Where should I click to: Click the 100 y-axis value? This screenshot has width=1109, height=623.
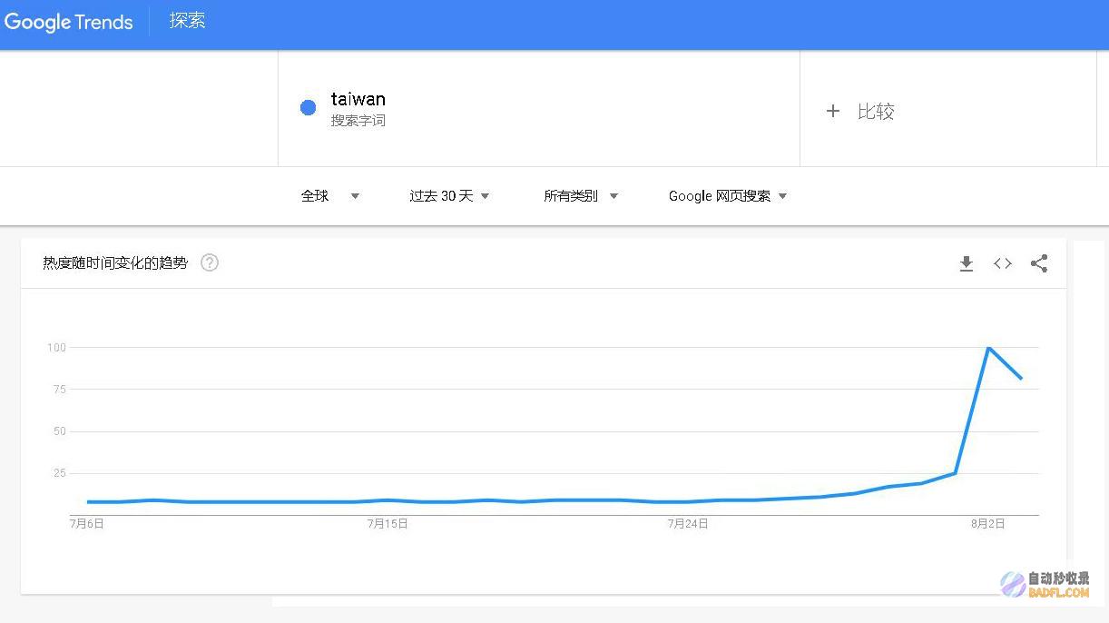tap(56, 347)
